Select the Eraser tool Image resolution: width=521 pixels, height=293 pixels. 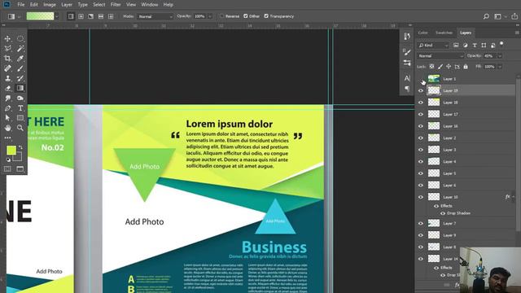(x=7, y=89)
